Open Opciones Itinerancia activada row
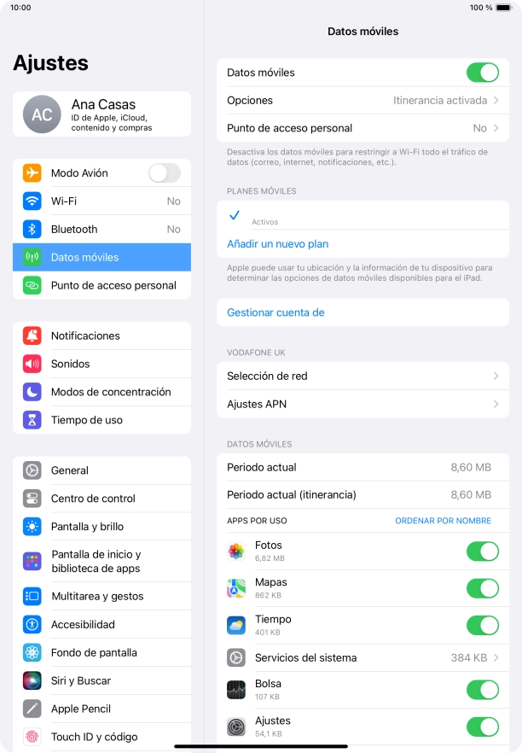Screen dimensions: 522x753 point(362,101)
